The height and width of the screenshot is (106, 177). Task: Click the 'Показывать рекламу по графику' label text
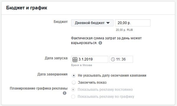[x=106, y=97]
